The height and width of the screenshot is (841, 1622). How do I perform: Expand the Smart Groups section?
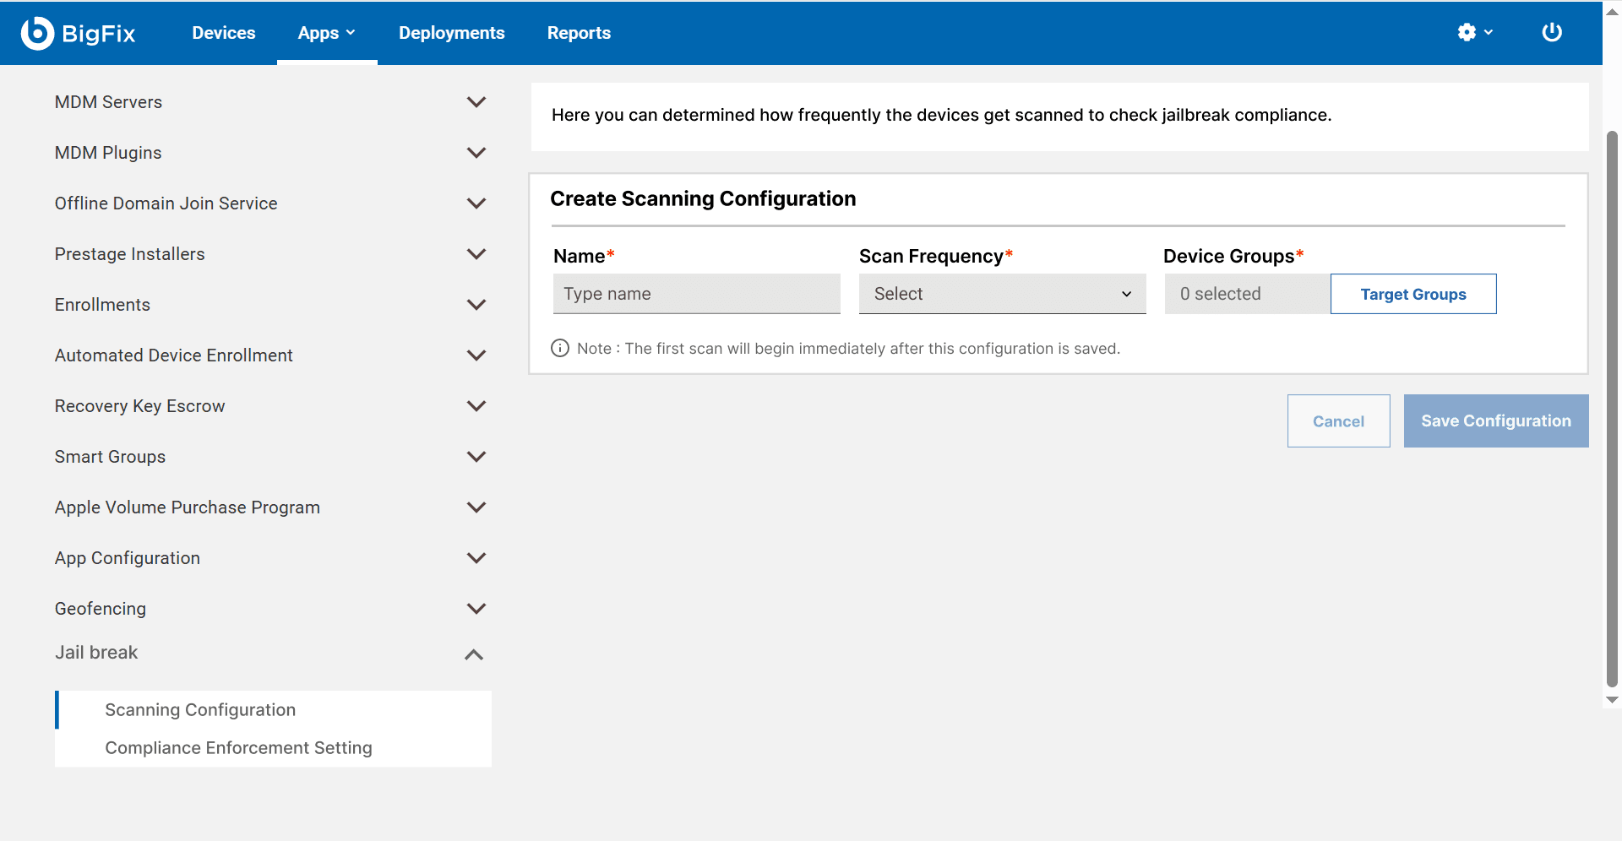272,457
